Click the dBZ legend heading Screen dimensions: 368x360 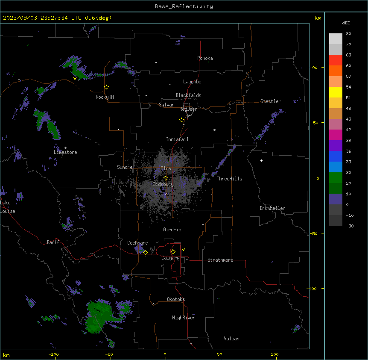(346, 23)
